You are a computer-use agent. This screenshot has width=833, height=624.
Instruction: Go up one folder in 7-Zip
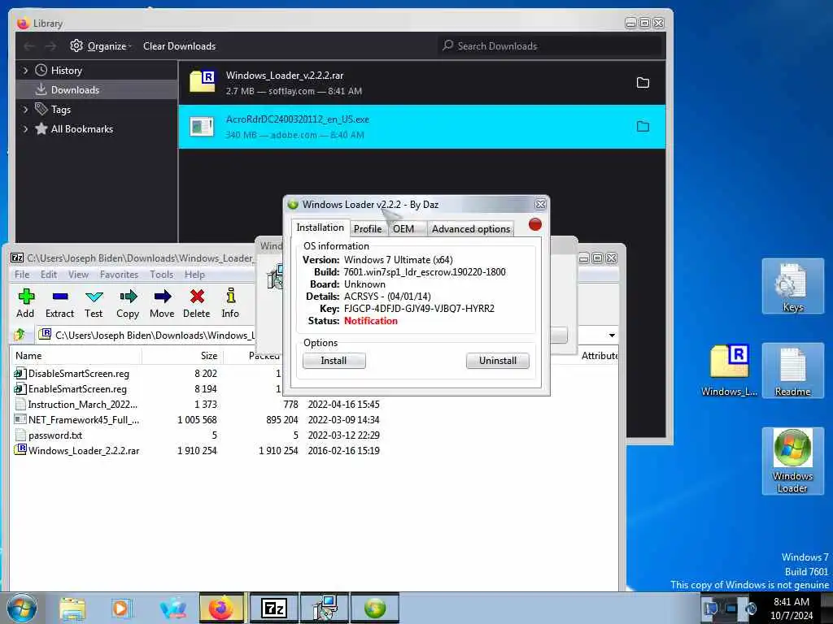20,335
